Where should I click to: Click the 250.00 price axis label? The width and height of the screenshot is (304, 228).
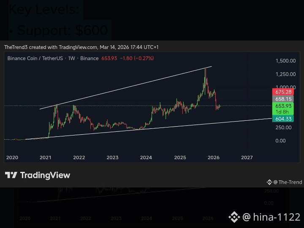pos(283,128)
